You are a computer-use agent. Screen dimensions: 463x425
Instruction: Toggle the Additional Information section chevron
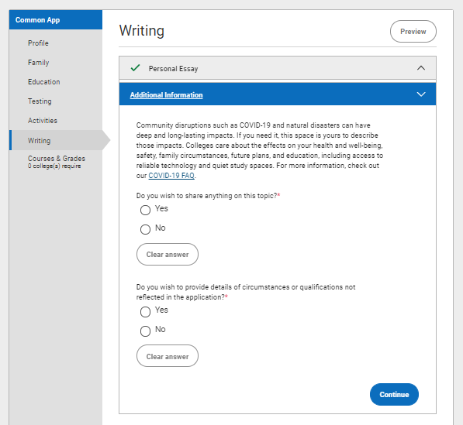[421, 94]
